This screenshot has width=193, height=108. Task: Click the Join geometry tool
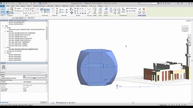click(x=62, y=12)
